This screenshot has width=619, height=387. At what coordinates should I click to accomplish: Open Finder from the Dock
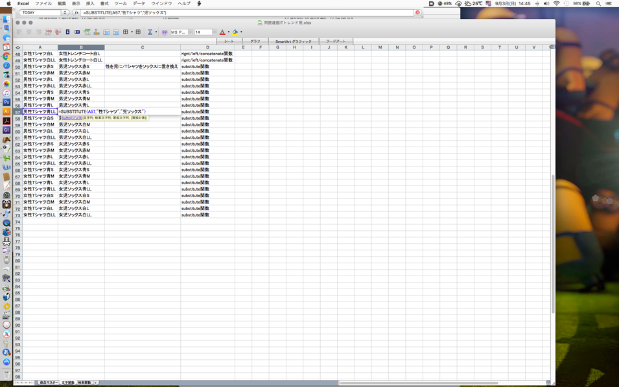(x=6, y=19)
